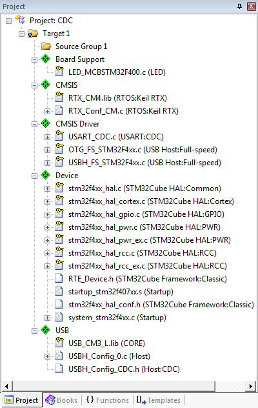Pin the Project panel with pushpin icon

[239, 6]
